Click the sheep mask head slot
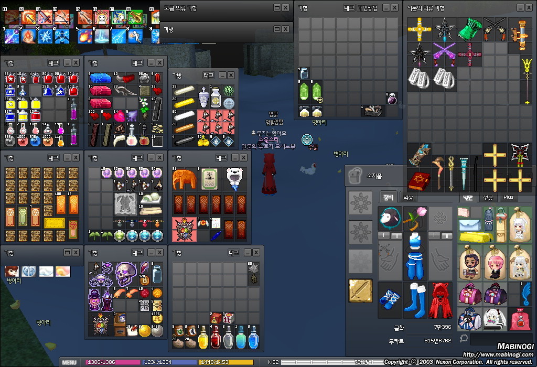537x367 pixels. click(390, 218)
